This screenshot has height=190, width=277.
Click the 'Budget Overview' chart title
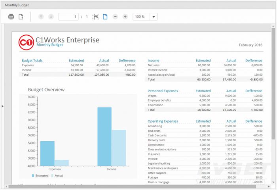pos(46,90)
